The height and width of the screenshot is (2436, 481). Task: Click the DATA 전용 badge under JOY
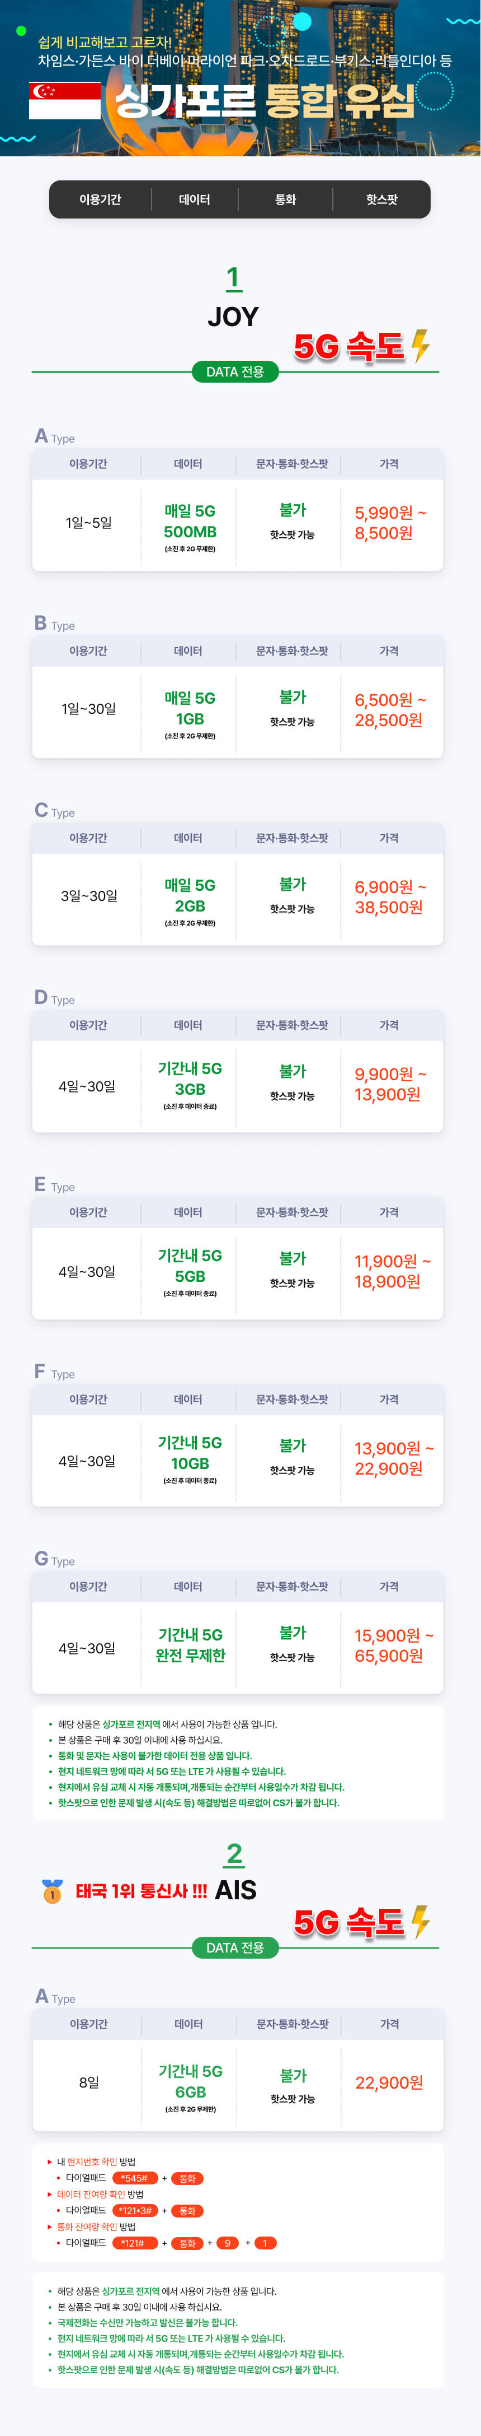235,371
